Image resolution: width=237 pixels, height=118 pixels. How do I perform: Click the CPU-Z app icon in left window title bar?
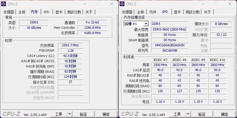tap(4, 4)
